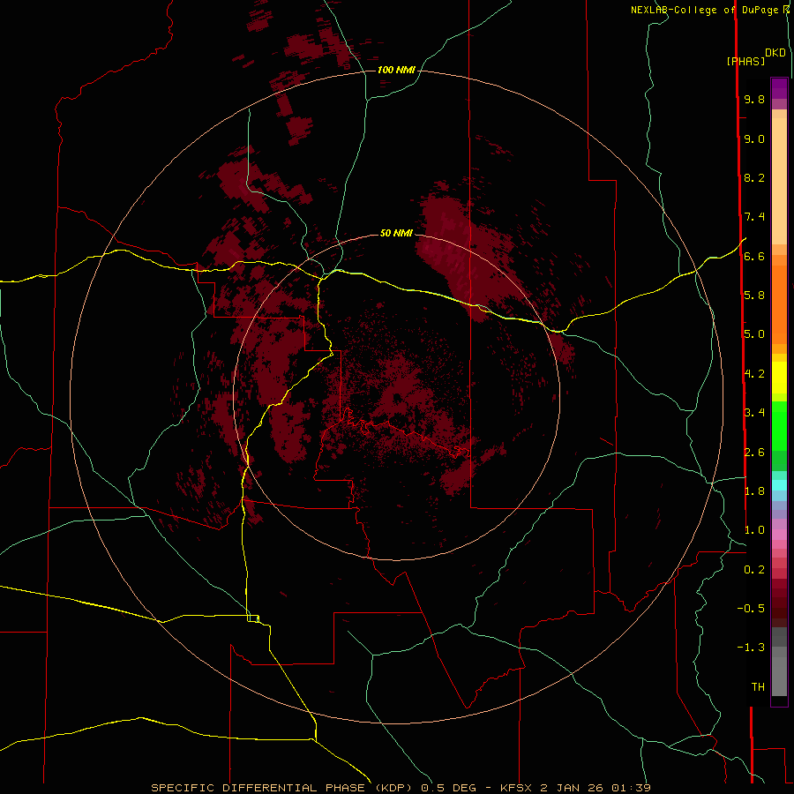Click the 9.8 value on the scale

pyautogui.click(x=754, y=99)
